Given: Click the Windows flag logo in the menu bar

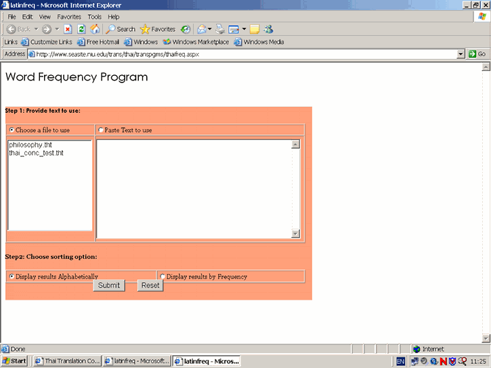Looking at the screenshot, I should coord(482,16).
